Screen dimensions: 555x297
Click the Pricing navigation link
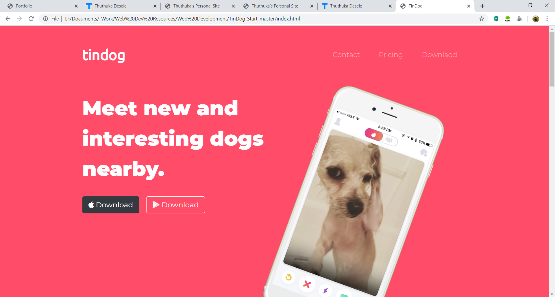click(391, 55)
